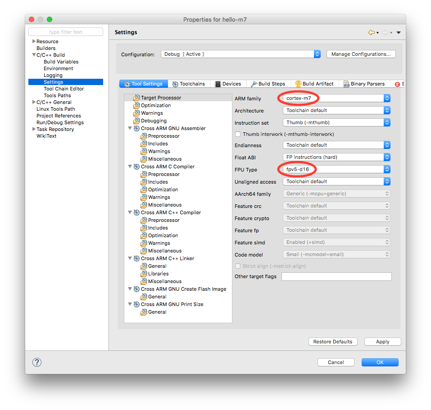Click the Cross ARM GNU Assembler icon
Screen dimensions: 431x410
[x=136, y=128]
